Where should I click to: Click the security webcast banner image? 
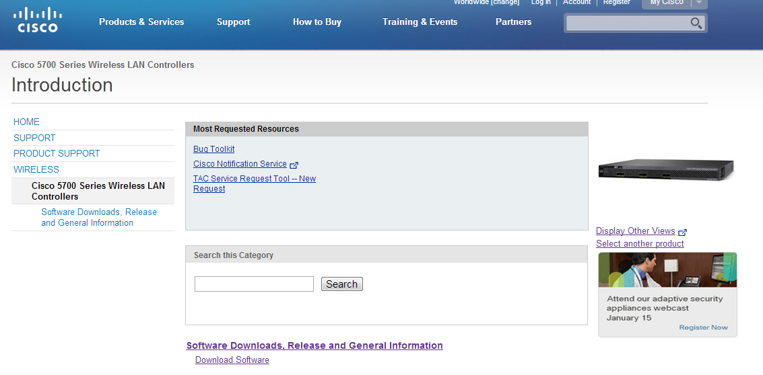coord(667,269)
